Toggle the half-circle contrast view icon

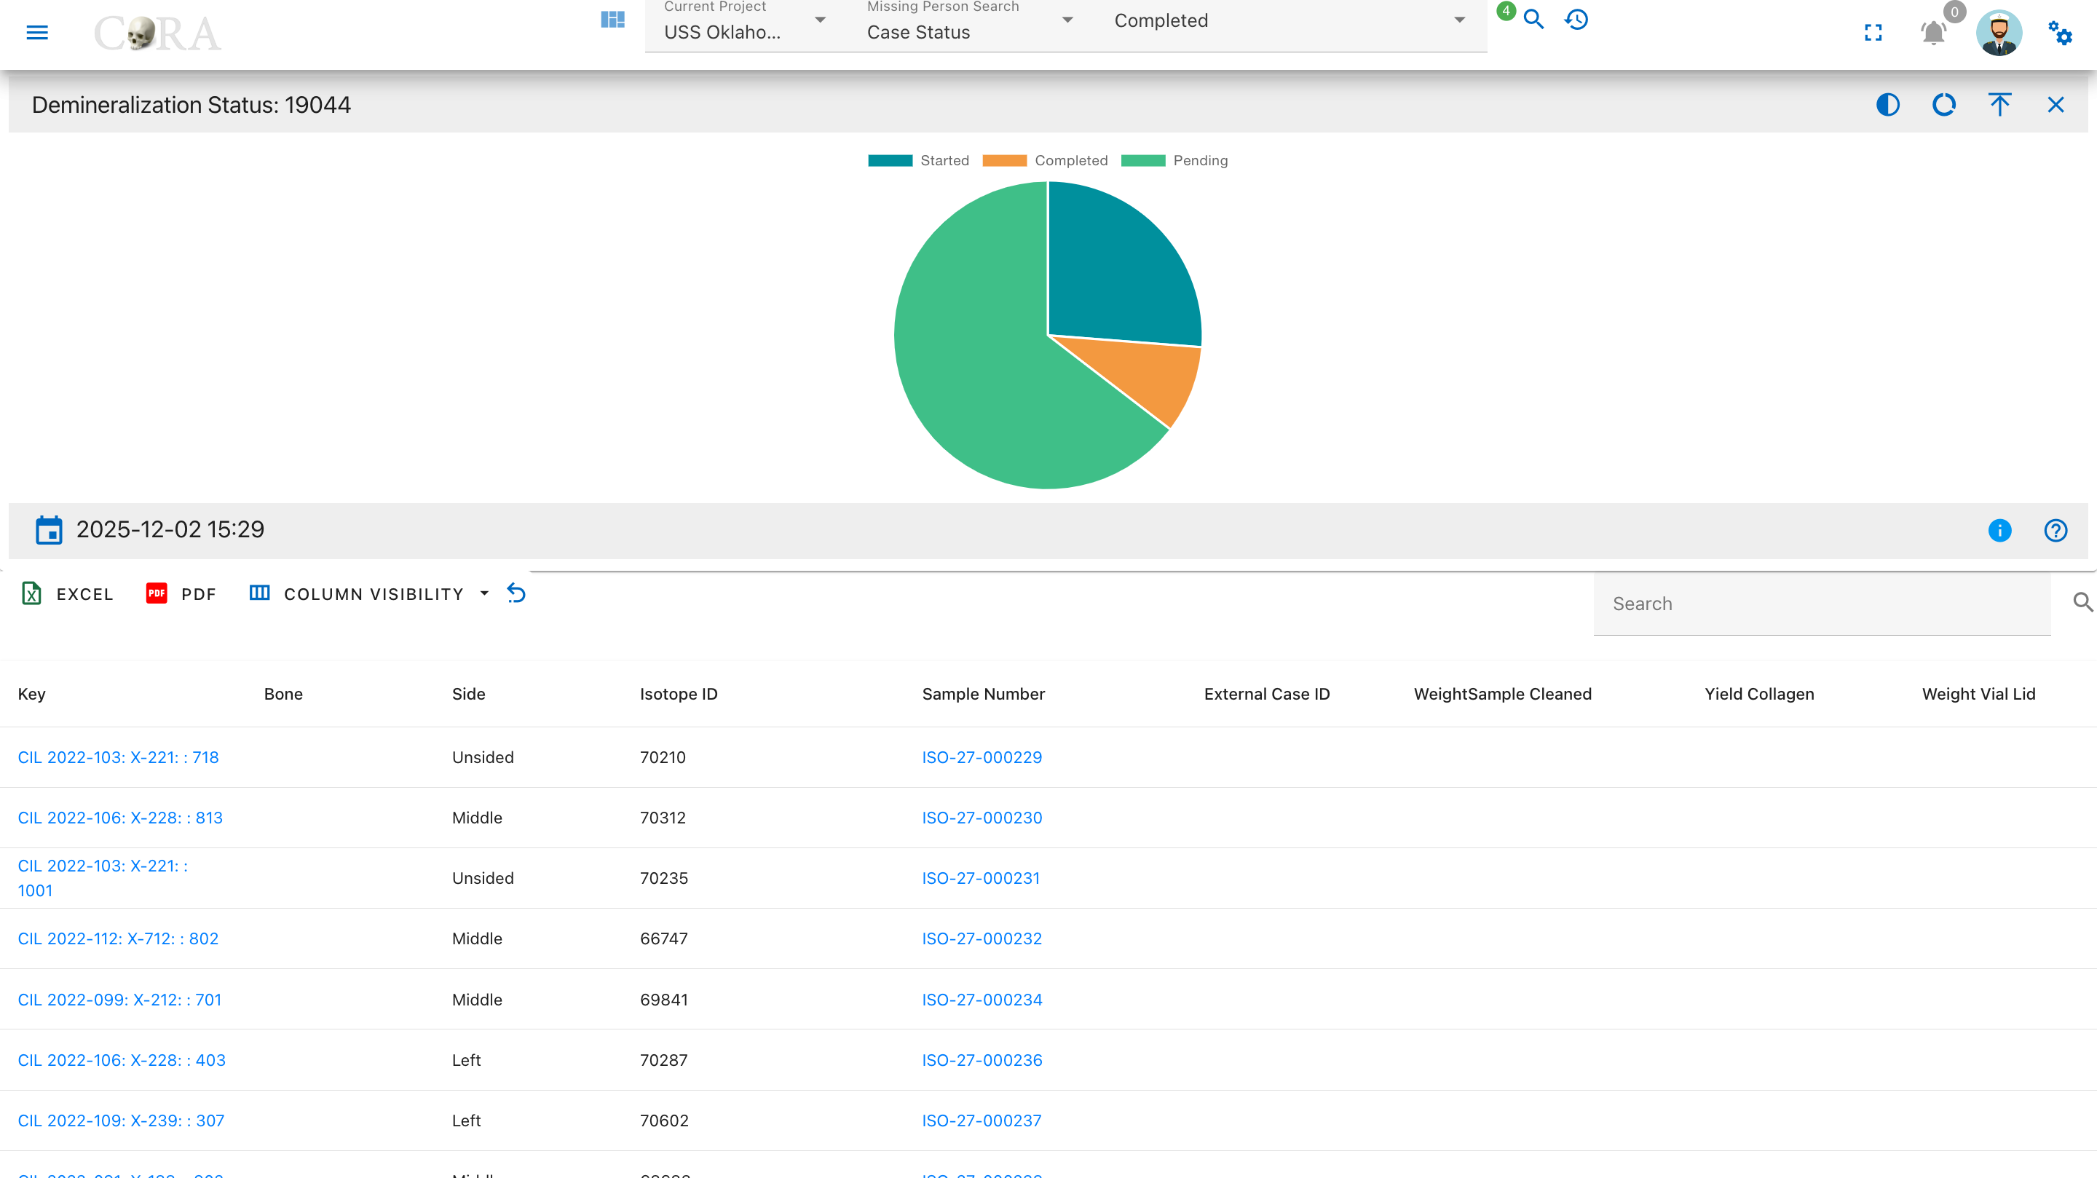[1888, 105]
